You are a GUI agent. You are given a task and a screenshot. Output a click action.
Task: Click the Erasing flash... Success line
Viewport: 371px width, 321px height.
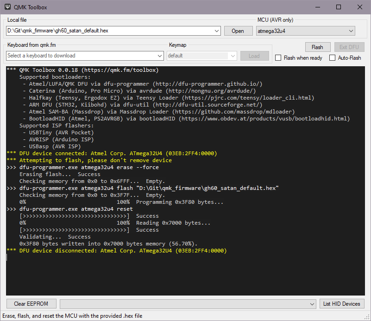click(60, 174)
